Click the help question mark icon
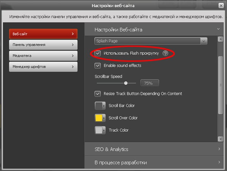This screenshot has height=171, width=227. (x=165, y=54)
